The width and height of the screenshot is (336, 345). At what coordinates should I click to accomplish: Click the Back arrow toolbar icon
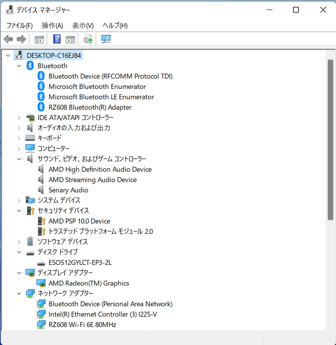pyautogui.click(x=8, y=39)
